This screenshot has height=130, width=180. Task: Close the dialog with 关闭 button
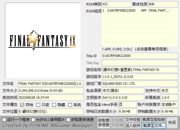[x=172, y=123]
